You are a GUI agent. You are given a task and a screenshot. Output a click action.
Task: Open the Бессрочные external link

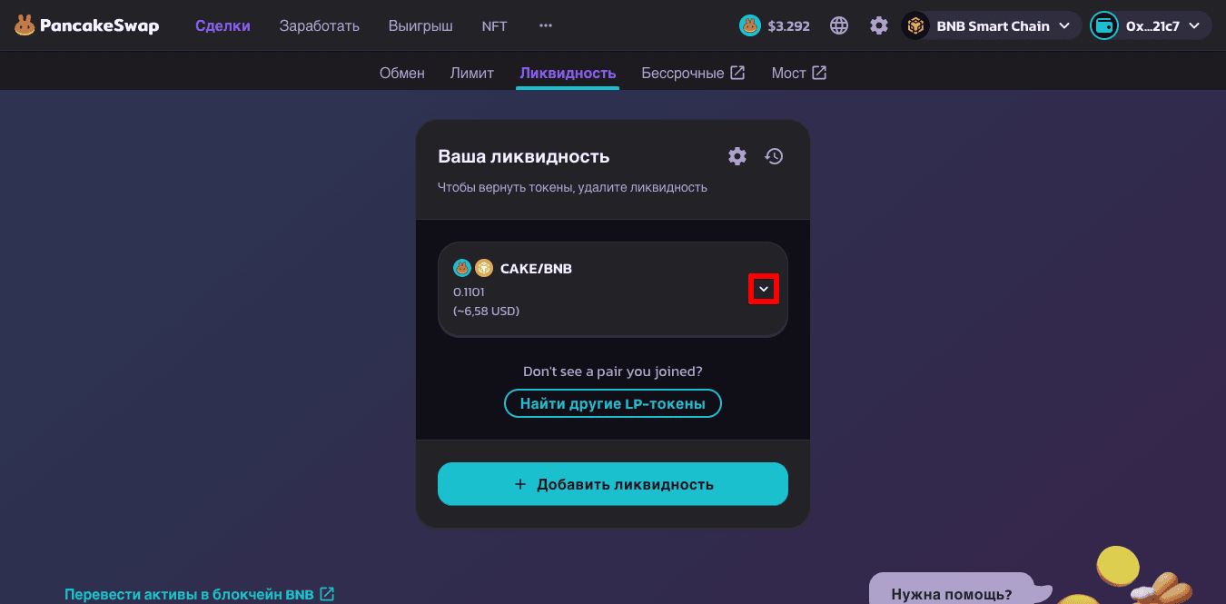point(693,73)
